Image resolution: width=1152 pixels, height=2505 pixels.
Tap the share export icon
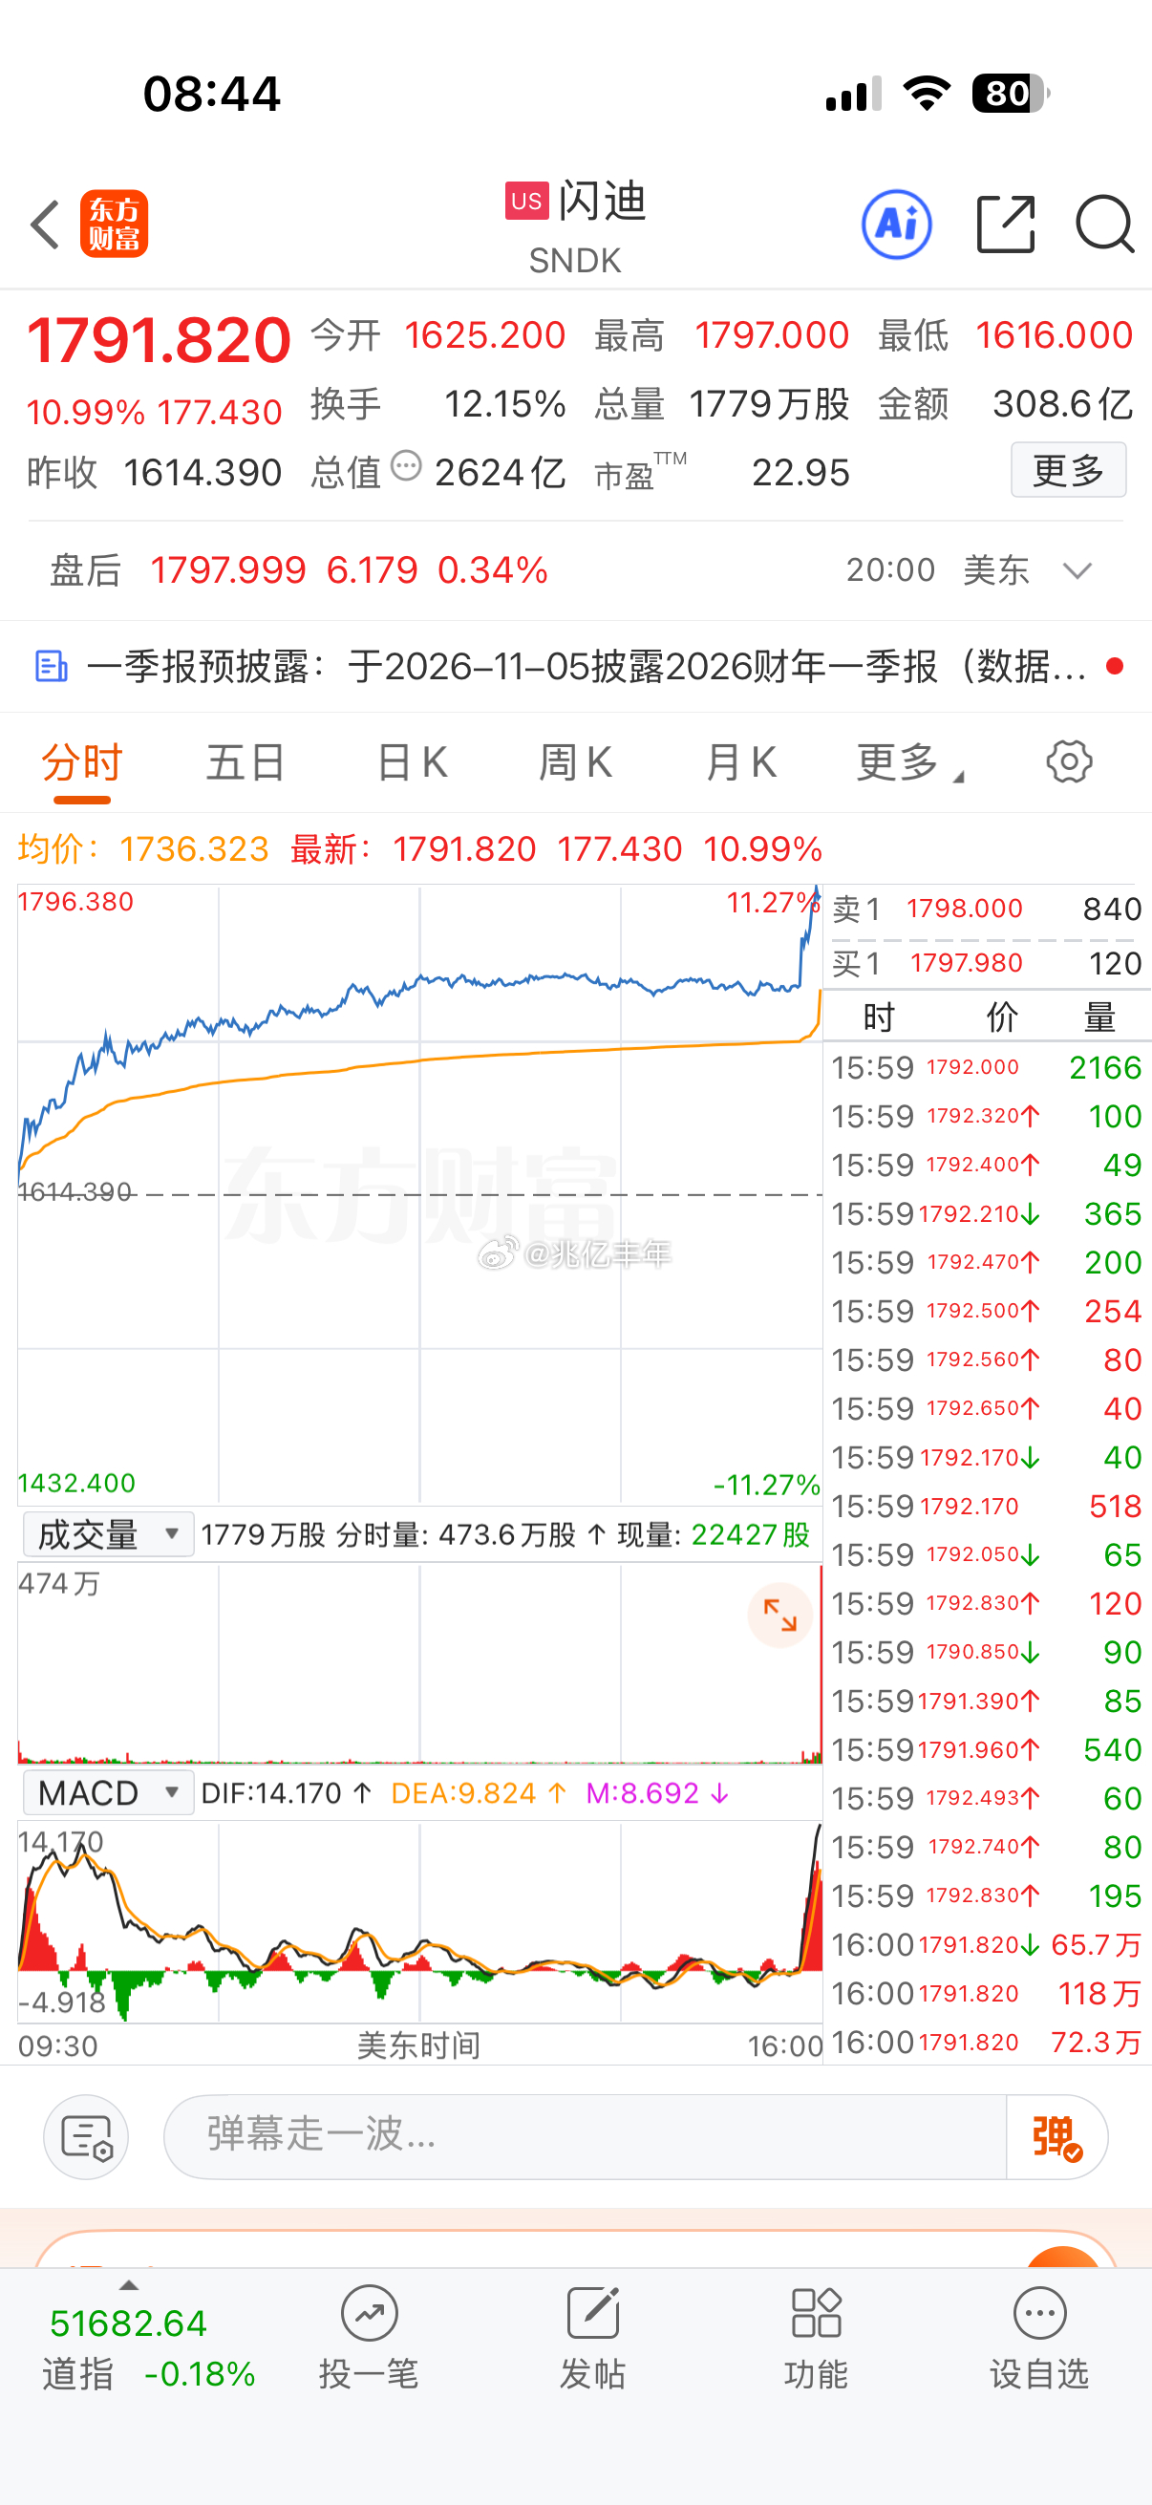pyautogui.click(x=1005, y=224)
